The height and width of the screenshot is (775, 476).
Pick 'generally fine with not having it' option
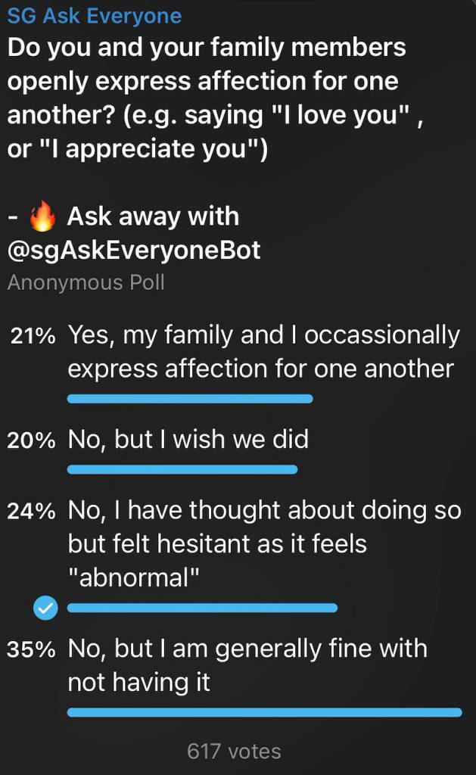(x=247, y=665)
